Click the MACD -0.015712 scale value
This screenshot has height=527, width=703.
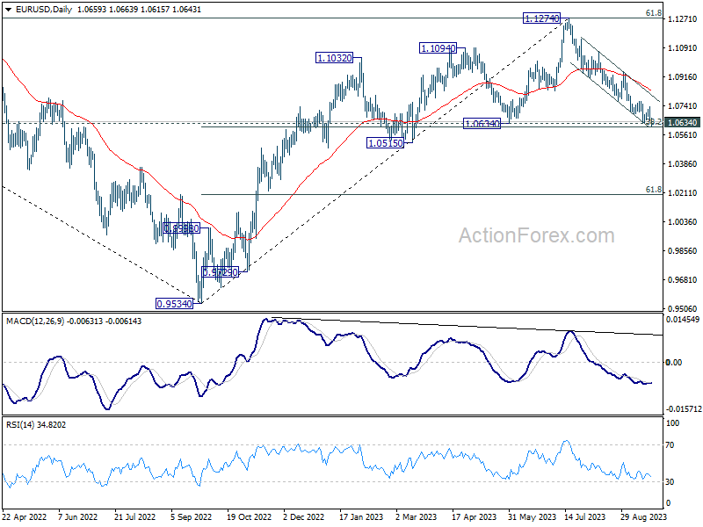pos(683,409)
